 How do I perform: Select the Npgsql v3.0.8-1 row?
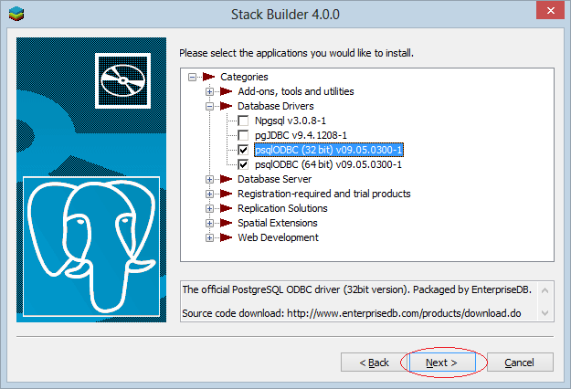click(x=291, y=121)
